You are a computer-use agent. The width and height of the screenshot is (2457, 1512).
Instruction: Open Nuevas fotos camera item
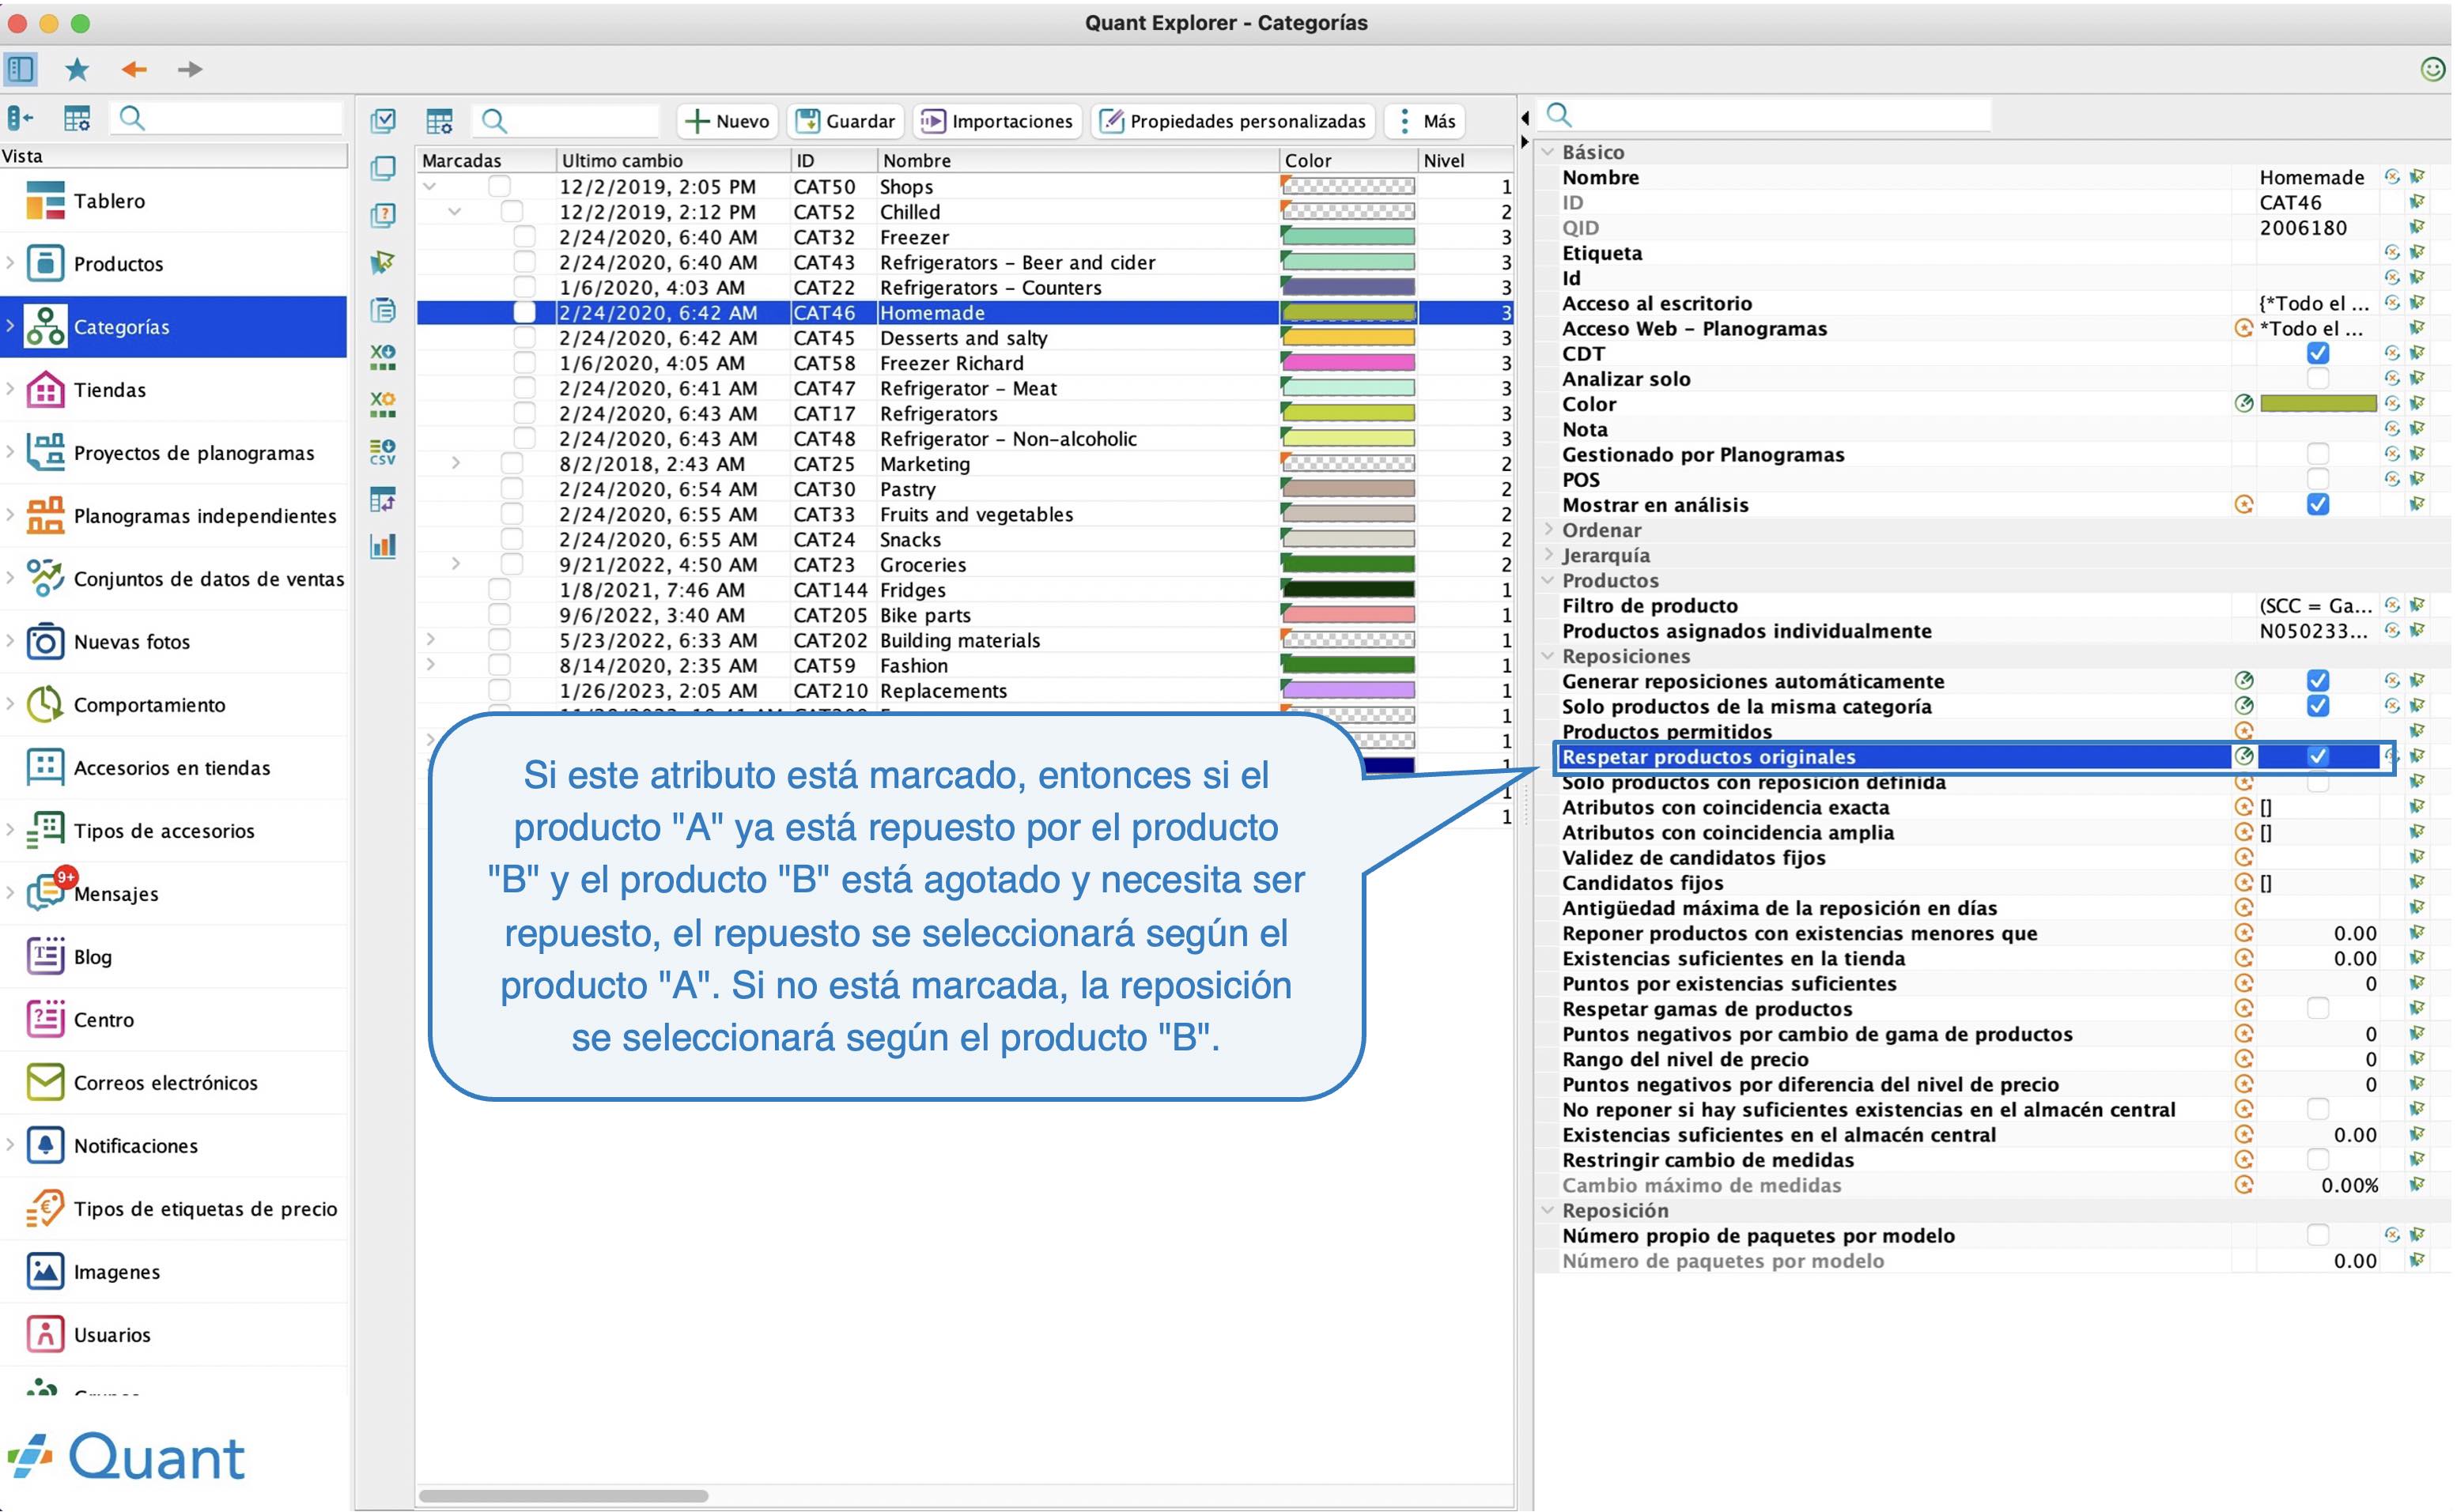[x=174, y=642]
